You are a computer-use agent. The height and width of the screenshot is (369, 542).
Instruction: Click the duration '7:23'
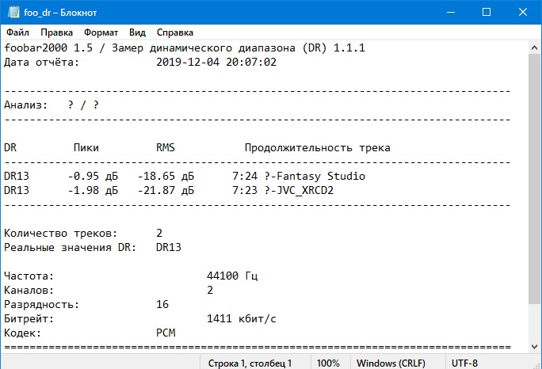tap(245, 190)
